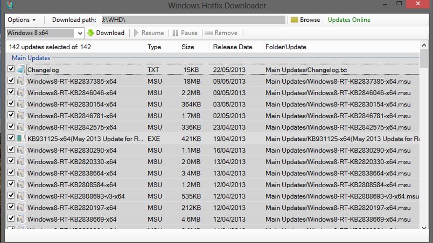Click the Changelog text file icon
The image size is (433, 243).
21,69
